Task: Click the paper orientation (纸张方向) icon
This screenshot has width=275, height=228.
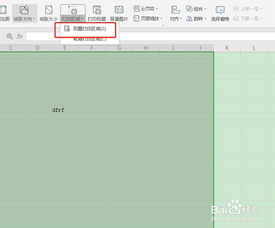Action: (24, 10)
